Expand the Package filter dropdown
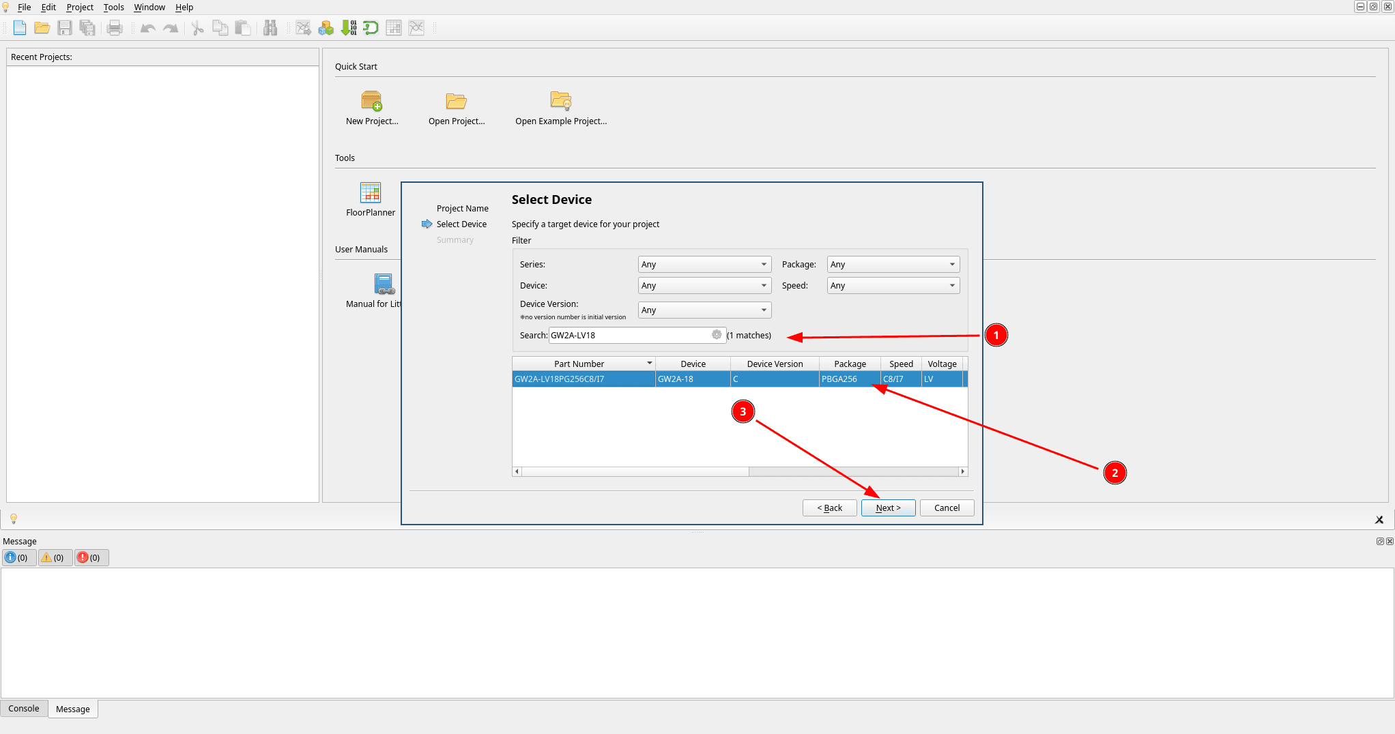1395x734 pixels. tap(893, 264)
